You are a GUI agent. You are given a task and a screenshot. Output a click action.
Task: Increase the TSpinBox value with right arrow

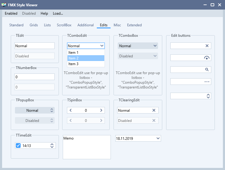click(101, 110)
